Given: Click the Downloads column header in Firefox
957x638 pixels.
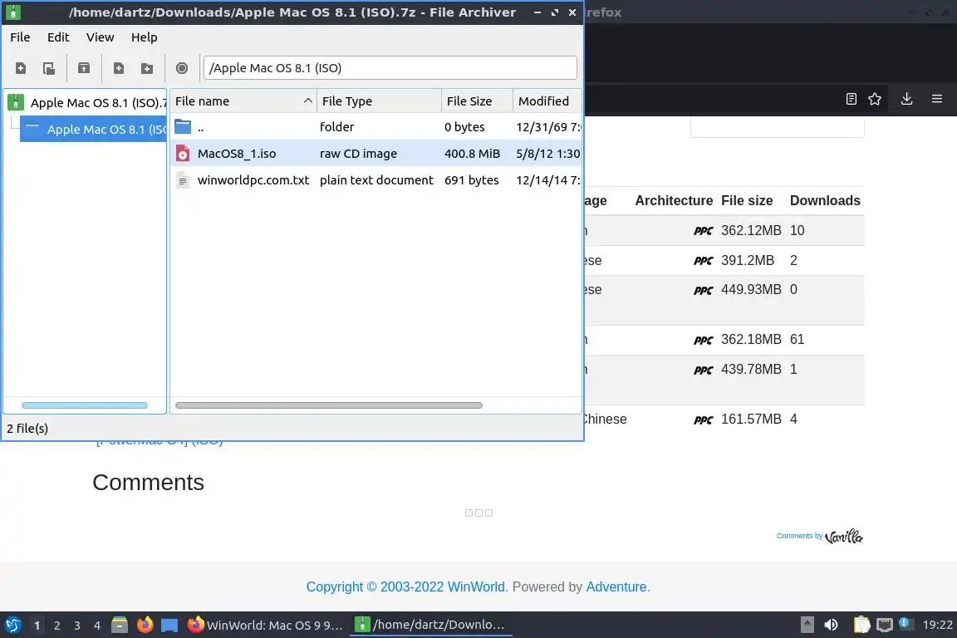Looking at the screenshot, I should 825,200.
